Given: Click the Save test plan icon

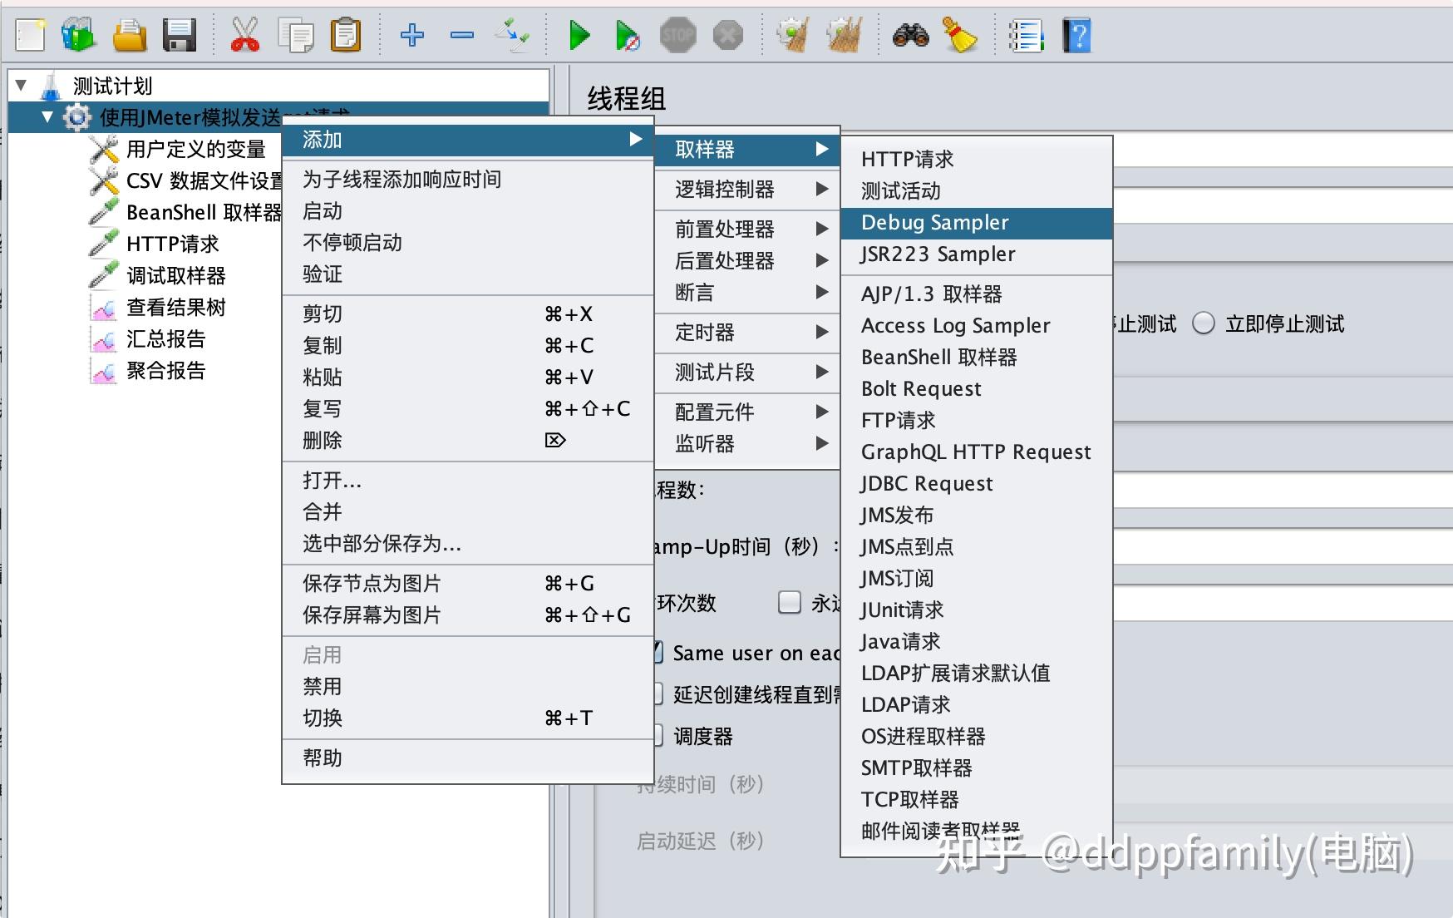Looking at the screenshot, I should click(180, 34).
